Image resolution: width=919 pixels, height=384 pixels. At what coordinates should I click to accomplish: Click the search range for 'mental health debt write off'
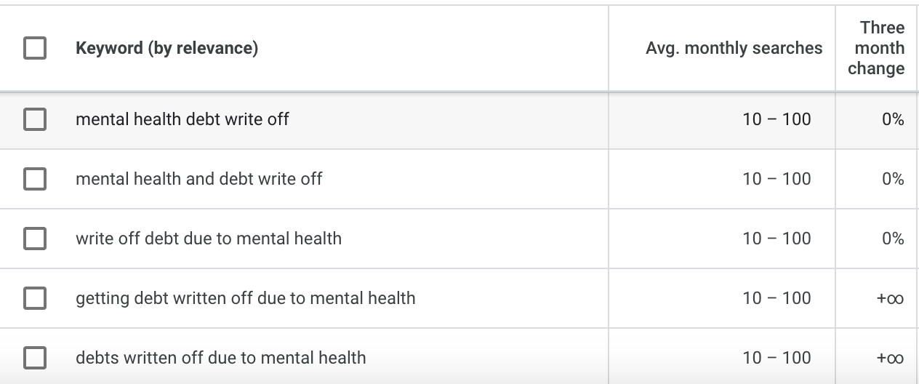coord(776,119)
